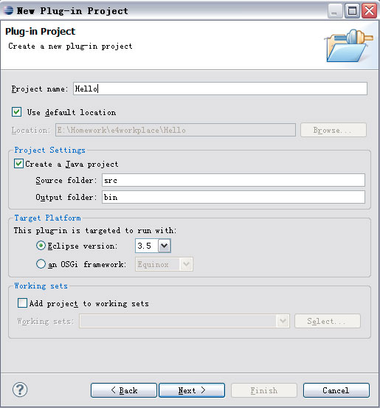Return to previous page with Back
The height and width of the screenshot is (408, 380).
[124, 390]
